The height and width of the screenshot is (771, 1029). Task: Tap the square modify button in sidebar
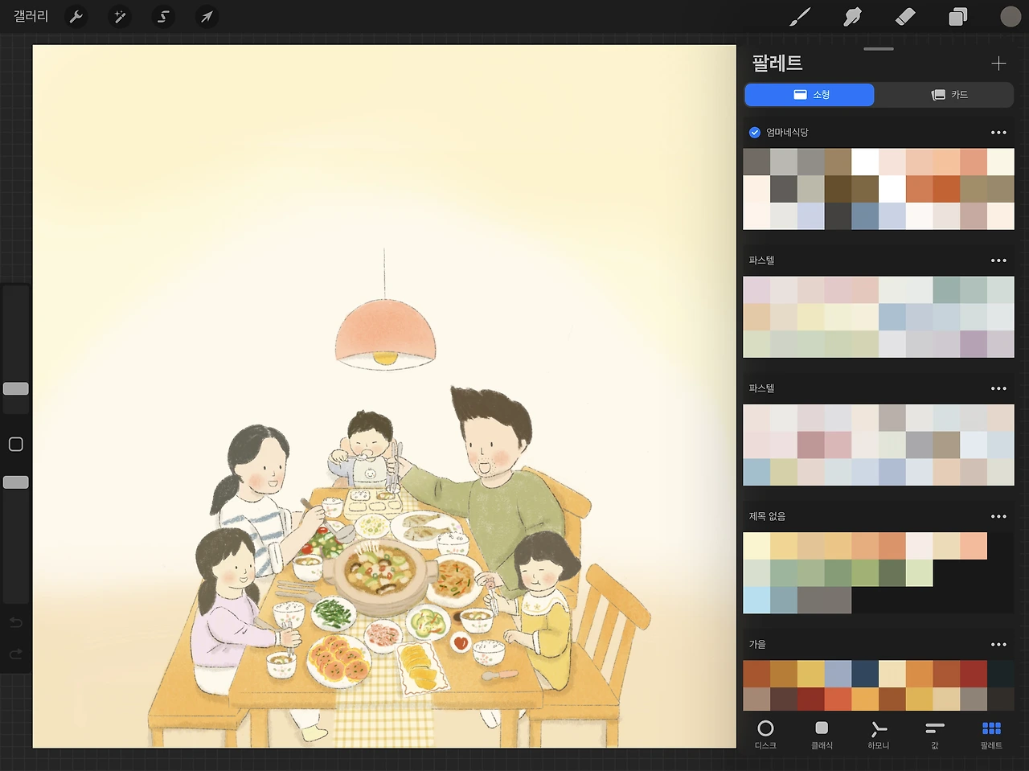15,444
